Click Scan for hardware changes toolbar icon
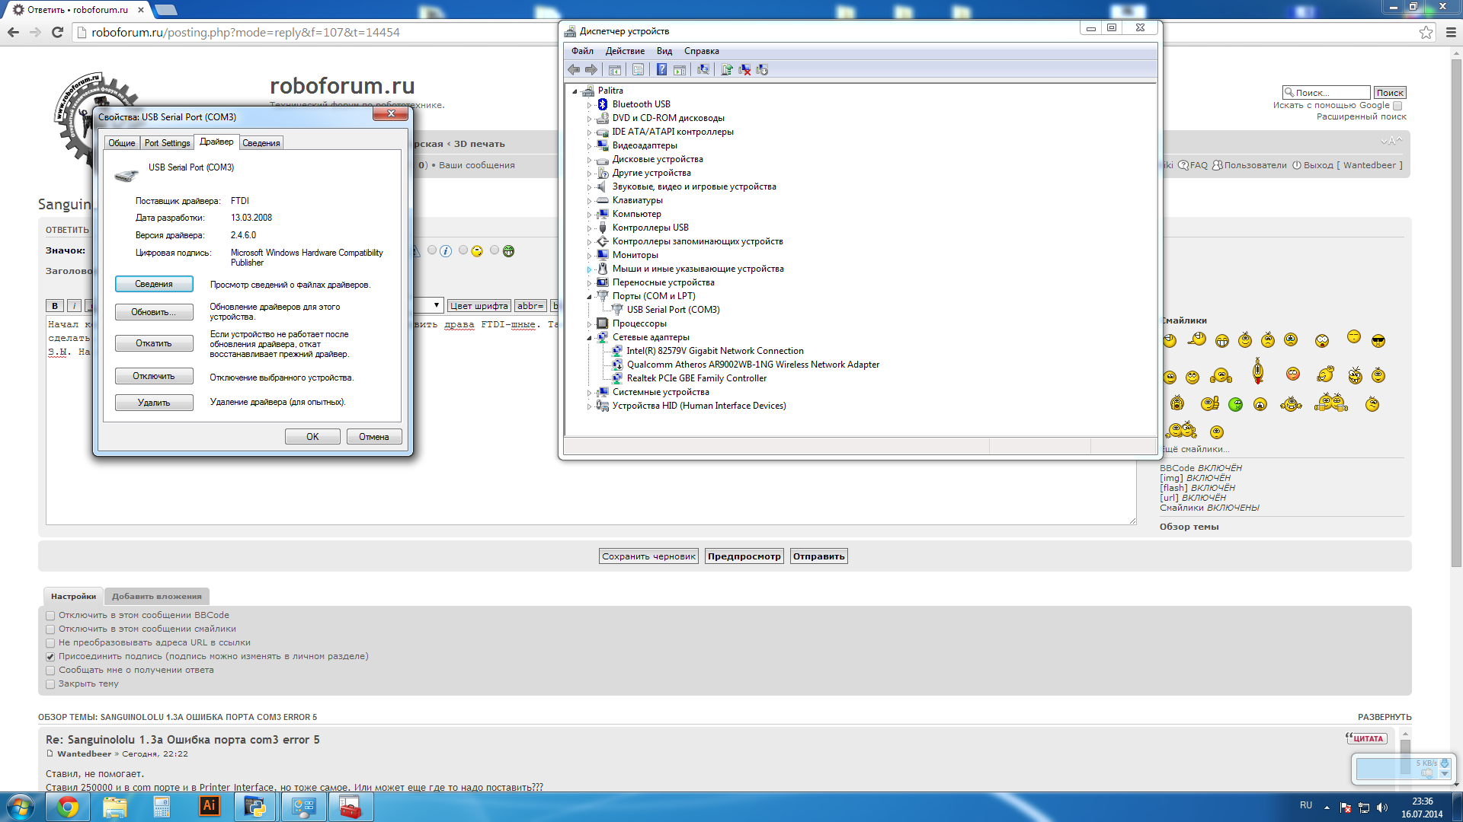 [703, 70]
